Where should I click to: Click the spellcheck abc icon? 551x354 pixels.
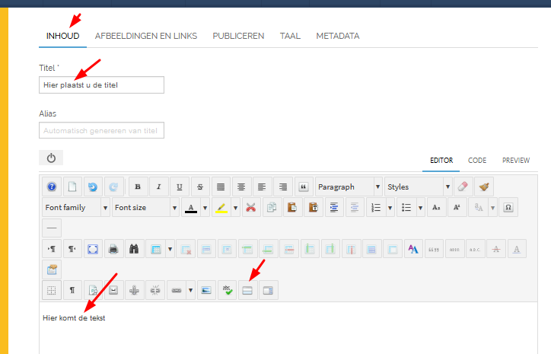click(x=227, y=290)
